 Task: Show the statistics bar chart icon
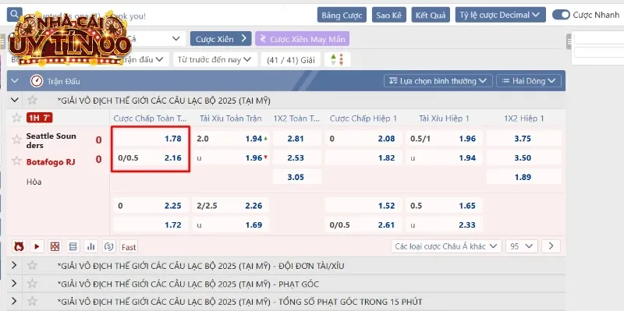point(91,246)
